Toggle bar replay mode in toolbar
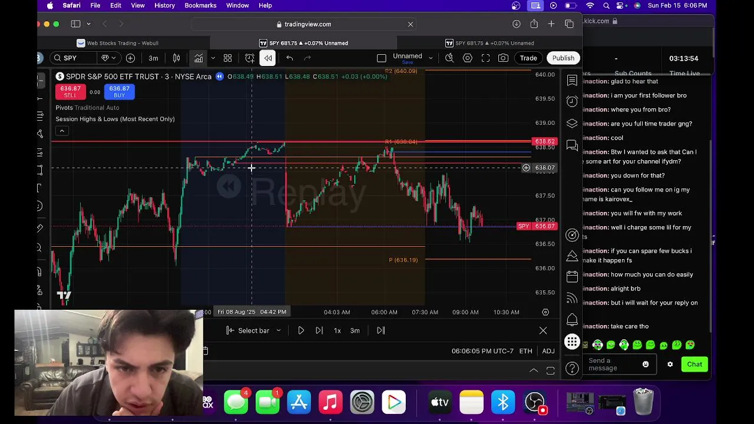754x424 pixels. (x=267, y=58)
